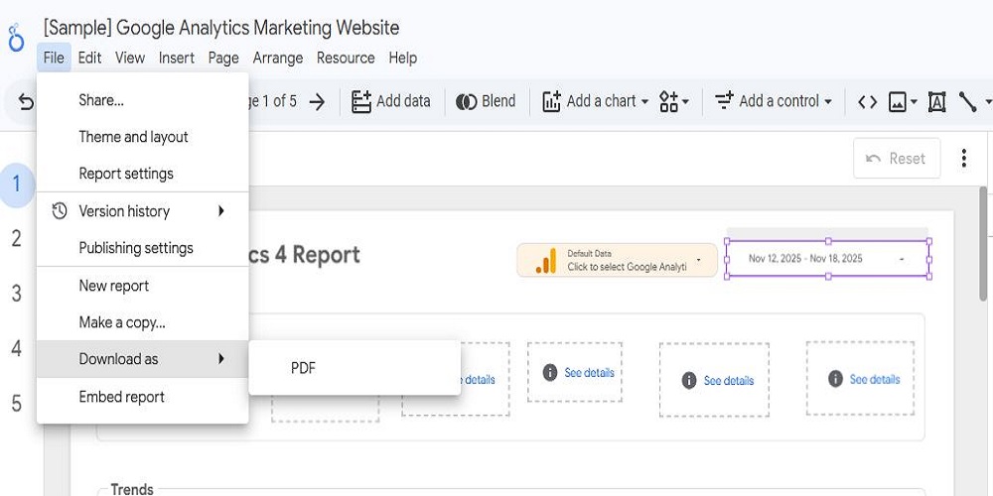Open the Help menu
Image resolution: width=993 pixels, height=496 pixels.
pyautogui.click(x=403, y=58)
